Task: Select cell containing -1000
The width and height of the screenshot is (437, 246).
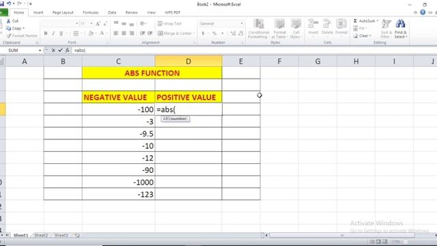Action: click(118, 182)
